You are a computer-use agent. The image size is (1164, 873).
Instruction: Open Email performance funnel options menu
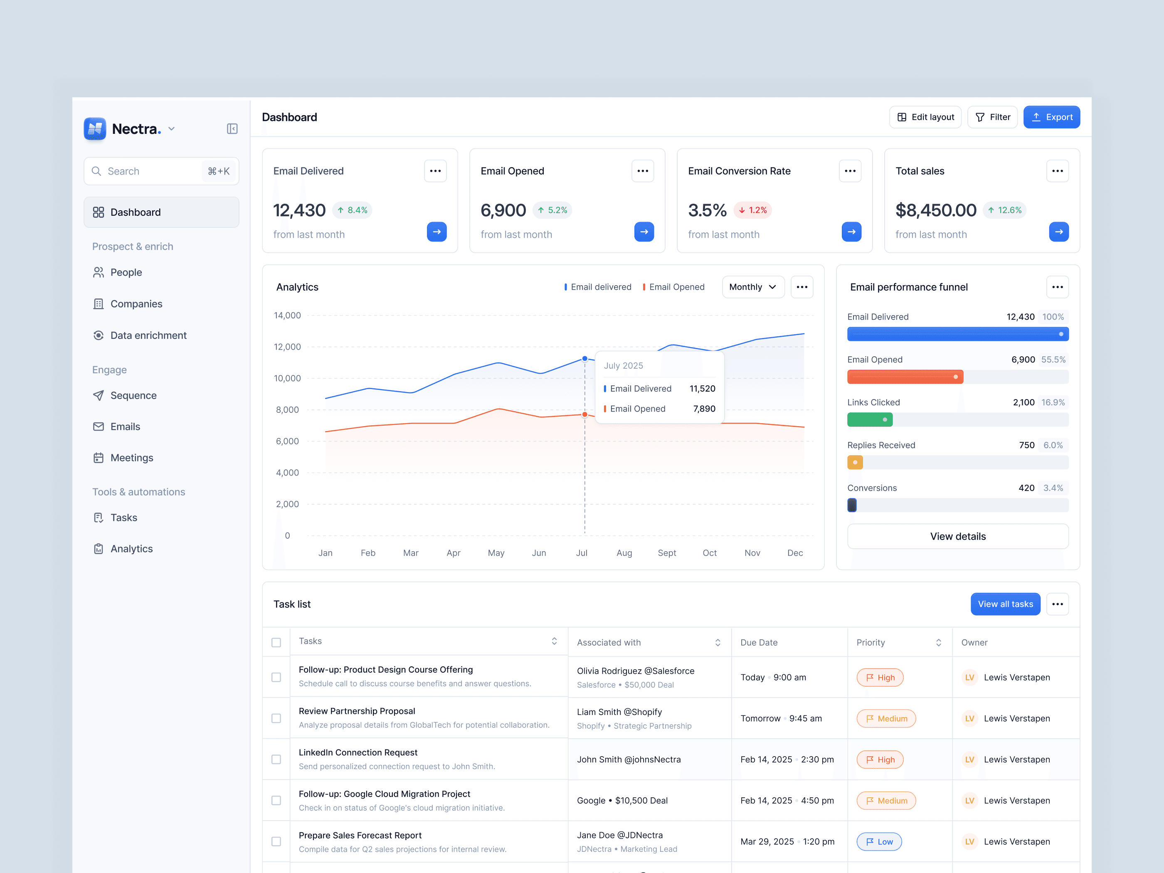click(x=1057, y=287)
